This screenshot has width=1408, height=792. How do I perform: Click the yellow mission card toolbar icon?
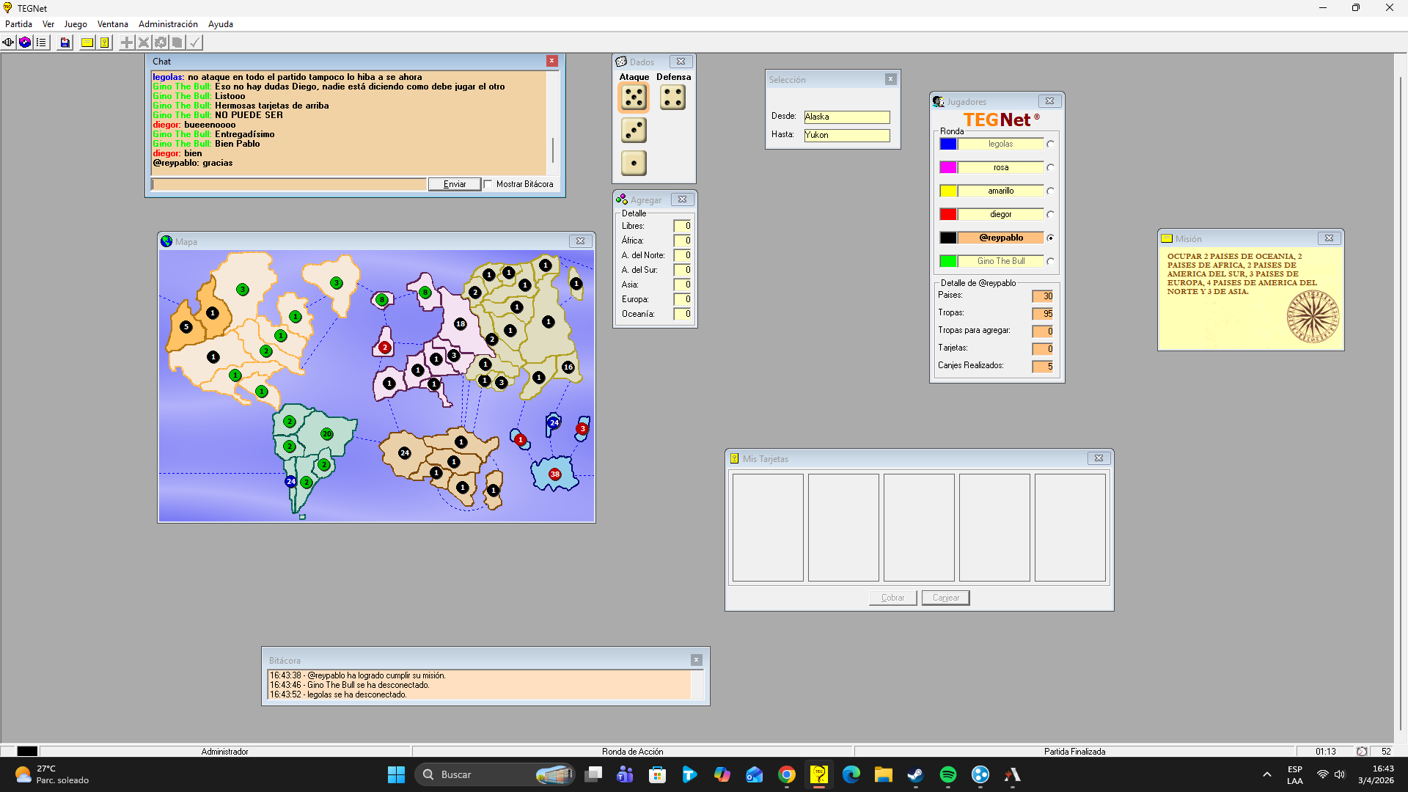(87, 43)
